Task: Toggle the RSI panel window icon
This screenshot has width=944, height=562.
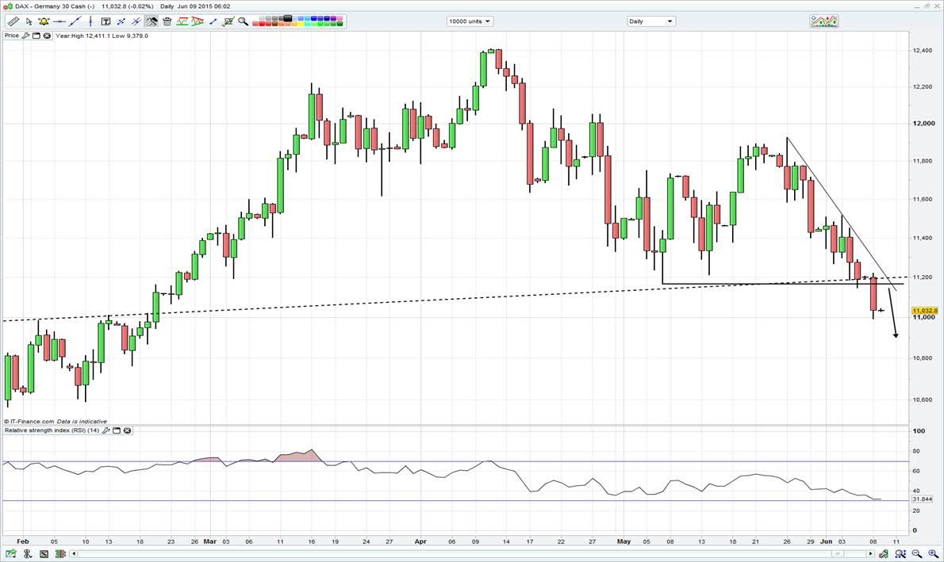Action: coord(116,430)
